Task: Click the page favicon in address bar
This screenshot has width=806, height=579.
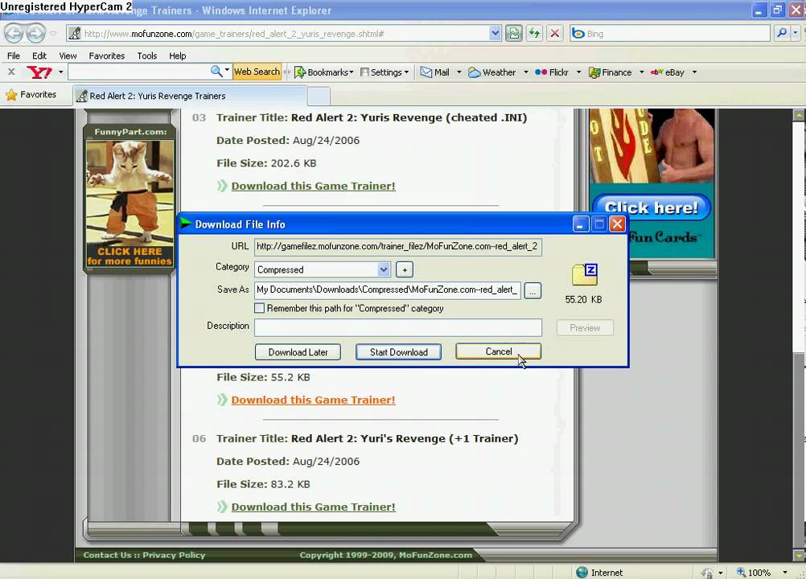Action: (75, 34)
